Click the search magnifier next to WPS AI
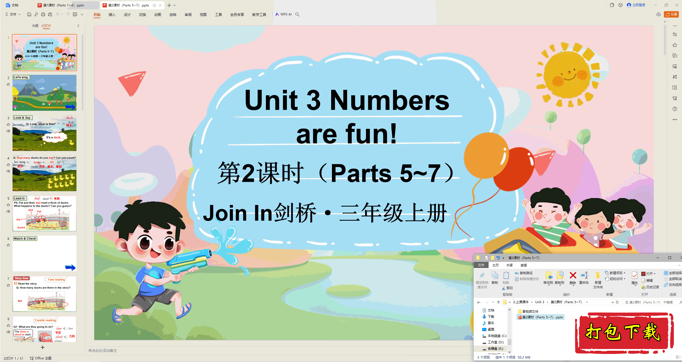 (298, 14)
